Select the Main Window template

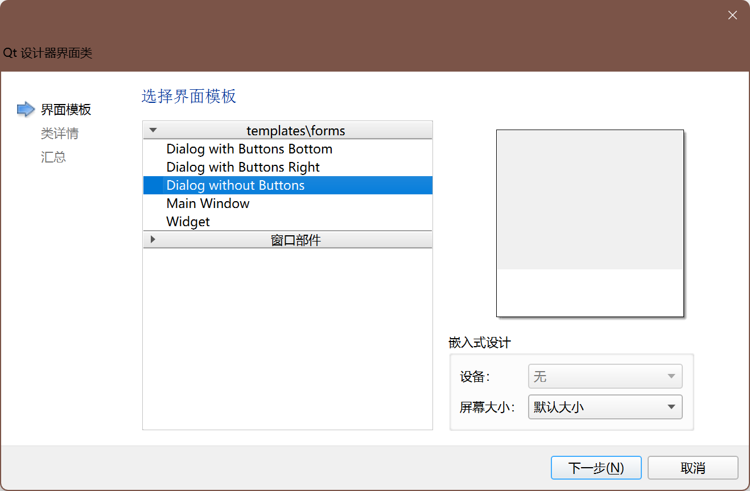[x=287, y=203]
